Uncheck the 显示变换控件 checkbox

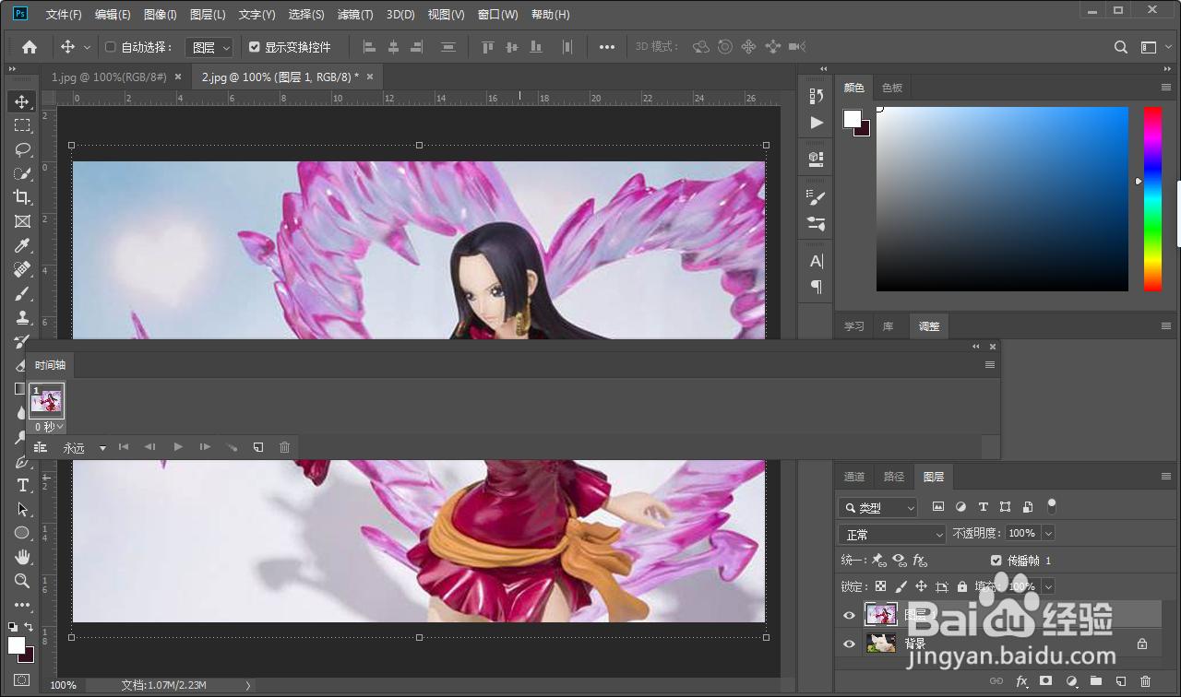coord(255,47)
